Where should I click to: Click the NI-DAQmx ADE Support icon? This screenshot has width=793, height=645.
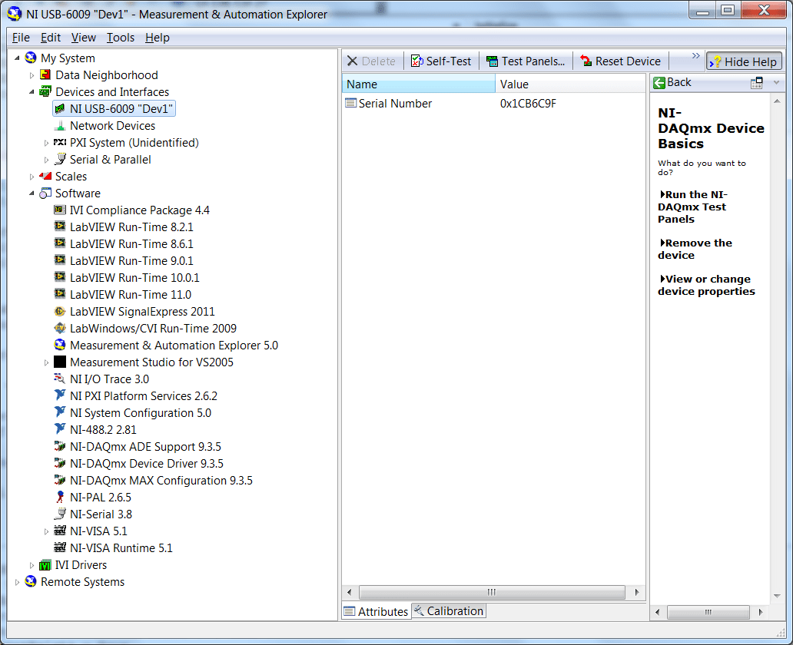point(60,446)
